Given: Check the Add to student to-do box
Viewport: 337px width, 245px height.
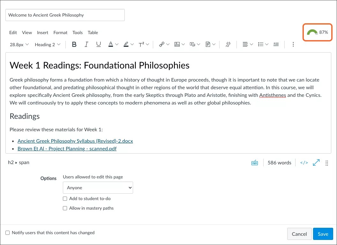Looking at the screenshot, I should point(65,198).
